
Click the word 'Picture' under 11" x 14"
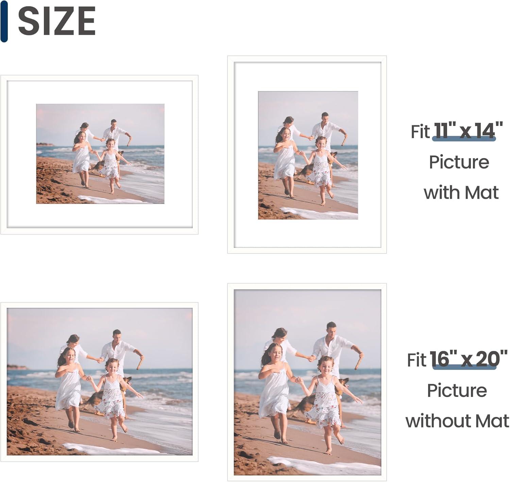pos(459,162)
